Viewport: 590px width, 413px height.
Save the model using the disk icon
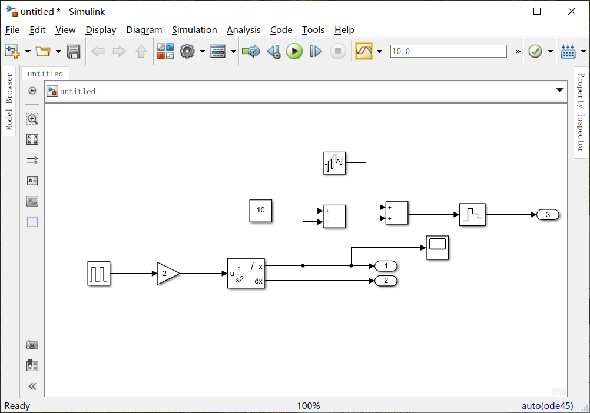pos(73,51)
